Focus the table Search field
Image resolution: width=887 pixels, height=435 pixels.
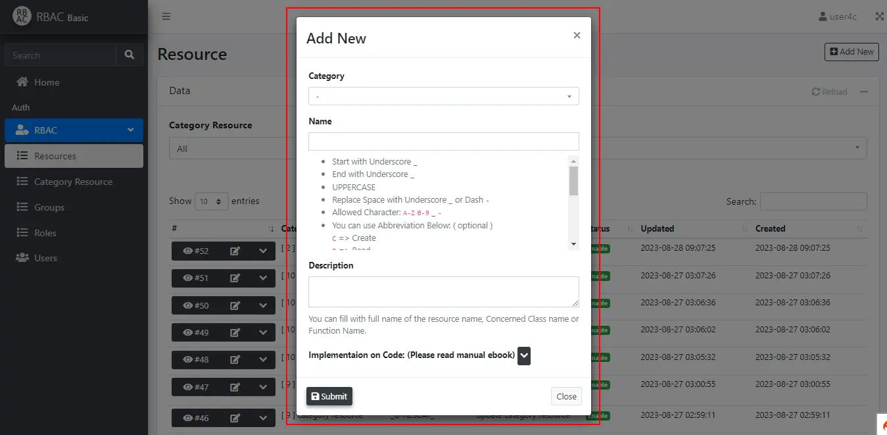tap(813, 201)
